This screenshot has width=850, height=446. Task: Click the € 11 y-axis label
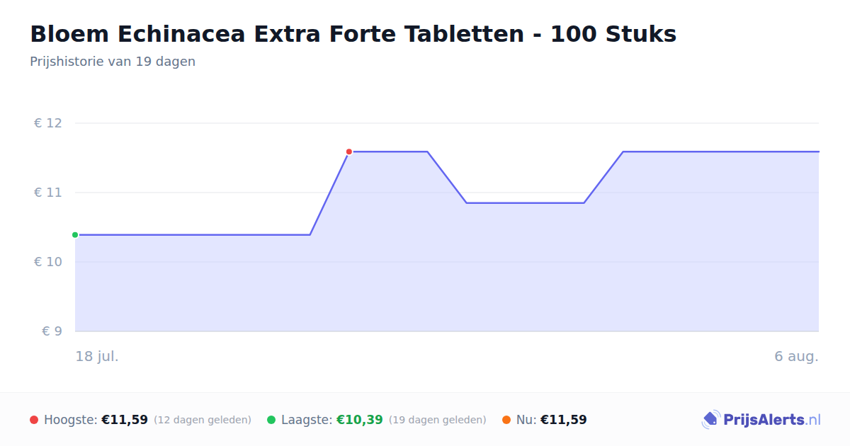tap(48, 193)
